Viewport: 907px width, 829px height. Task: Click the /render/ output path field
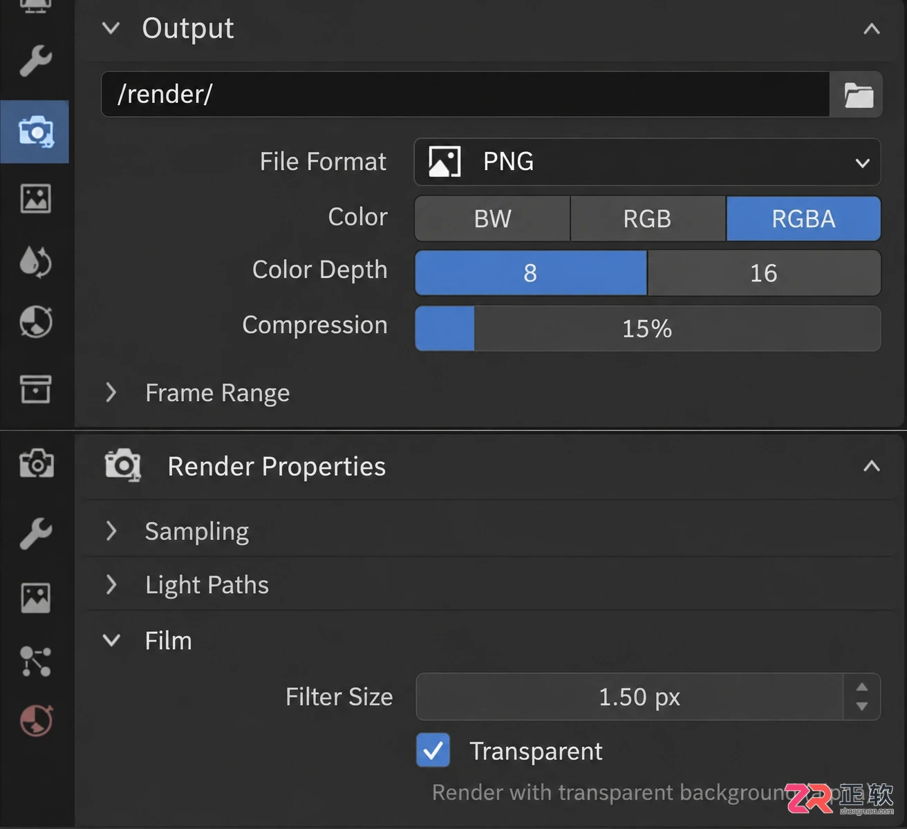[x=465, y=94]
